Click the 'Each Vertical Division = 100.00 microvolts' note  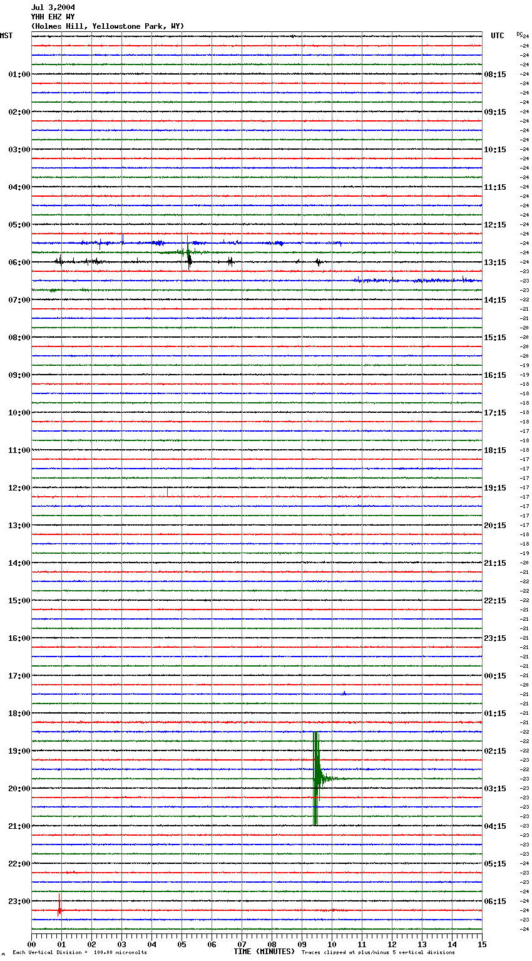tap(79, 953)
